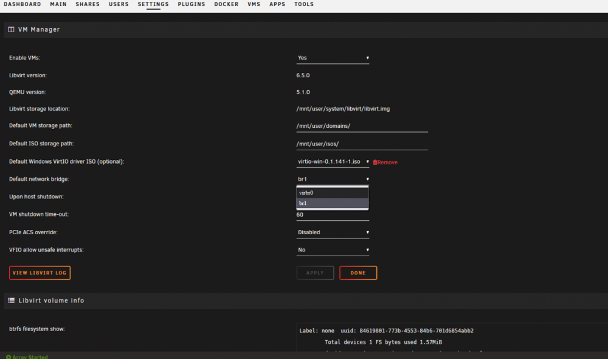Viewport: 608px width, 359px height.
Task: Open VFIO allow unsafe interrupts dropdown
Action: tap(333, 250)
